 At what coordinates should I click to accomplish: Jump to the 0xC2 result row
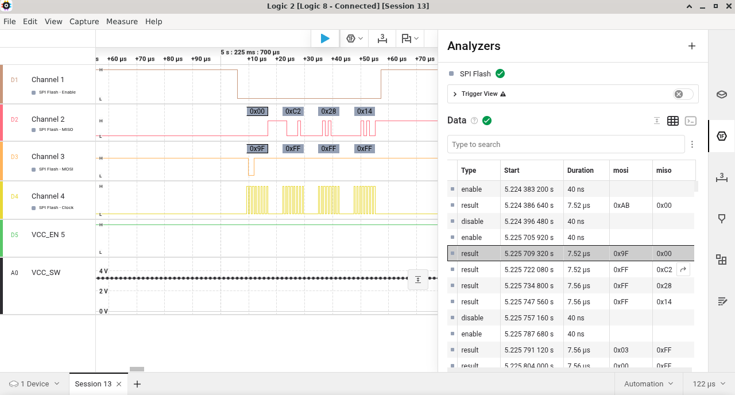click(x=683, y=269)
